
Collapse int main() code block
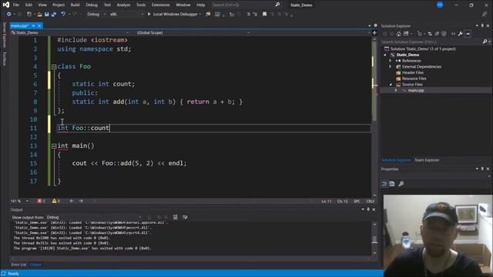pyautogui.click(x=54, y=145)
